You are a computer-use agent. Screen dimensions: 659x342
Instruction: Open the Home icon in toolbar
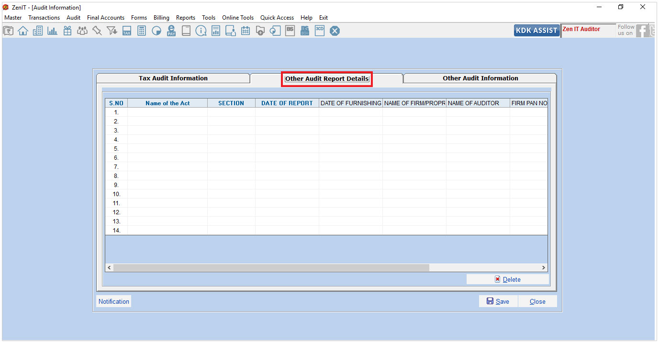pos(23,31)
